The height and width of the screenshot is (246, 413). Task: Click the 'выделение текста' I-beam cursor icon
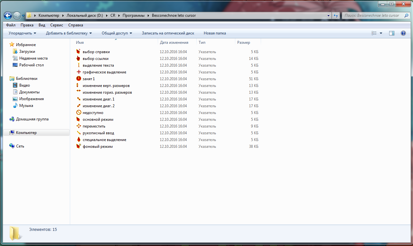[x=78, y=65]
